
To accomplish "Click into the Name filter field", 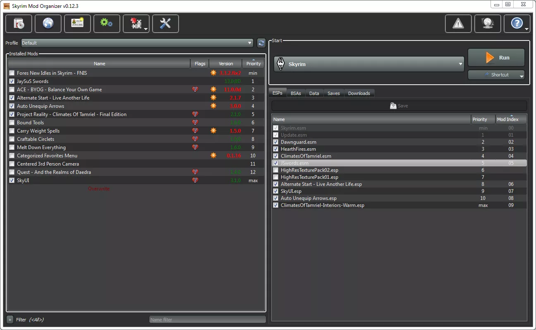I will [207, 319].
